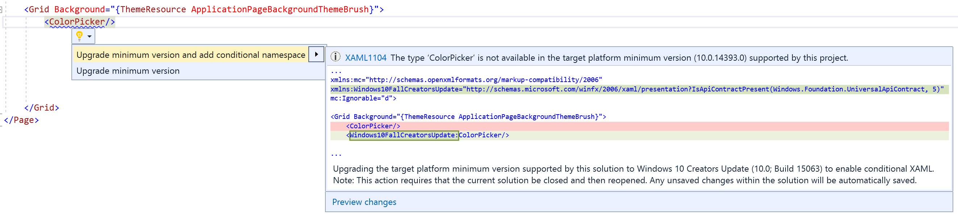This screenshot has height=219, width=958.
Task: Click the lightbulb quick actions icon
Action: [x=79, y=36]
